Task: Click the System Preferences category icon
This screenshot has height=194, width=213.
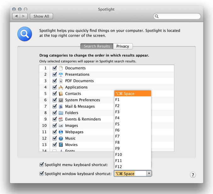Action: (61, 100)
